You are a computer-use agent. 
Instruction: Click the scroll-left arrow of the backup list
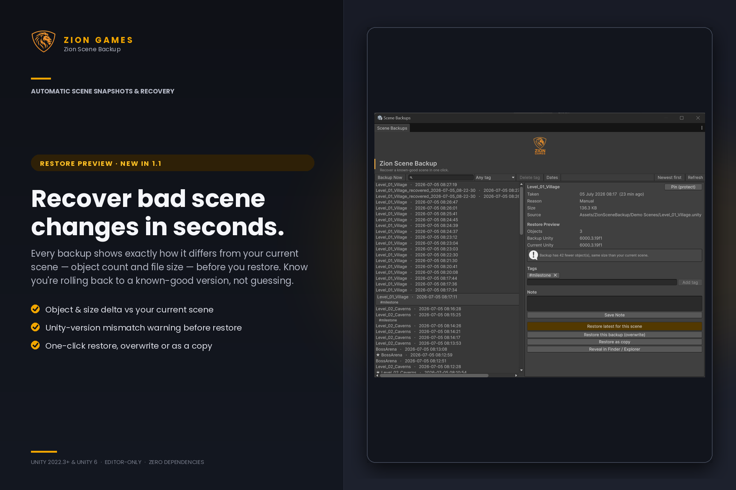[377, 375]
